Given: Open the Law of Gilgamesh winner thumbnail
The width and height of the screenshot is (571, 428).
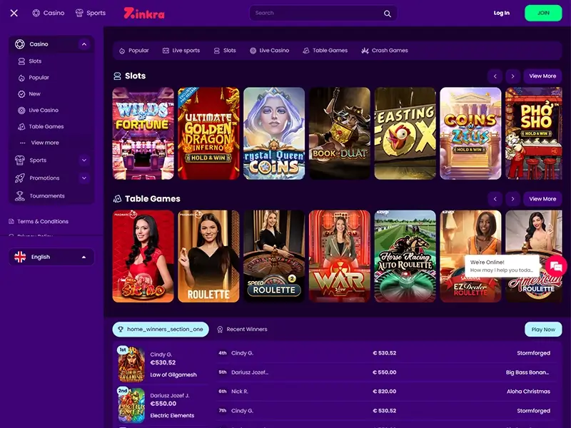Looking at the screenshot, I should 131,365.
